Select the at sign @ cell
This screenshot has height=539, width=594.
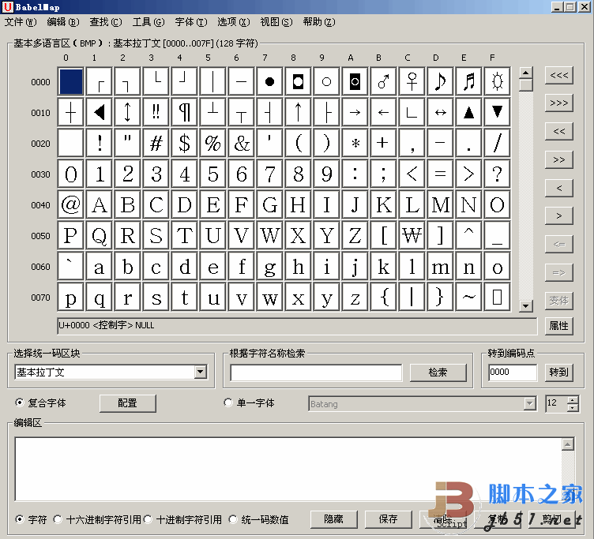71,204
